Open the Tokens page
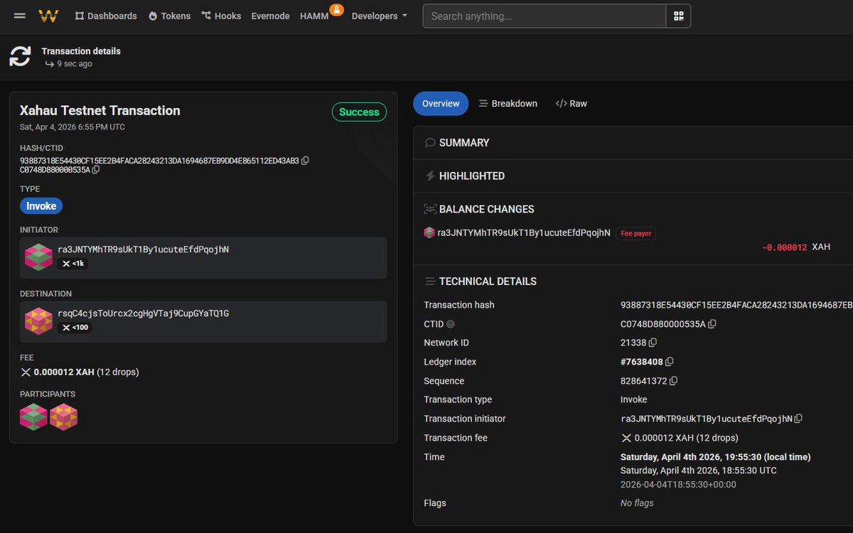This screenshot has width=853, height=533. tap(170, 16)
